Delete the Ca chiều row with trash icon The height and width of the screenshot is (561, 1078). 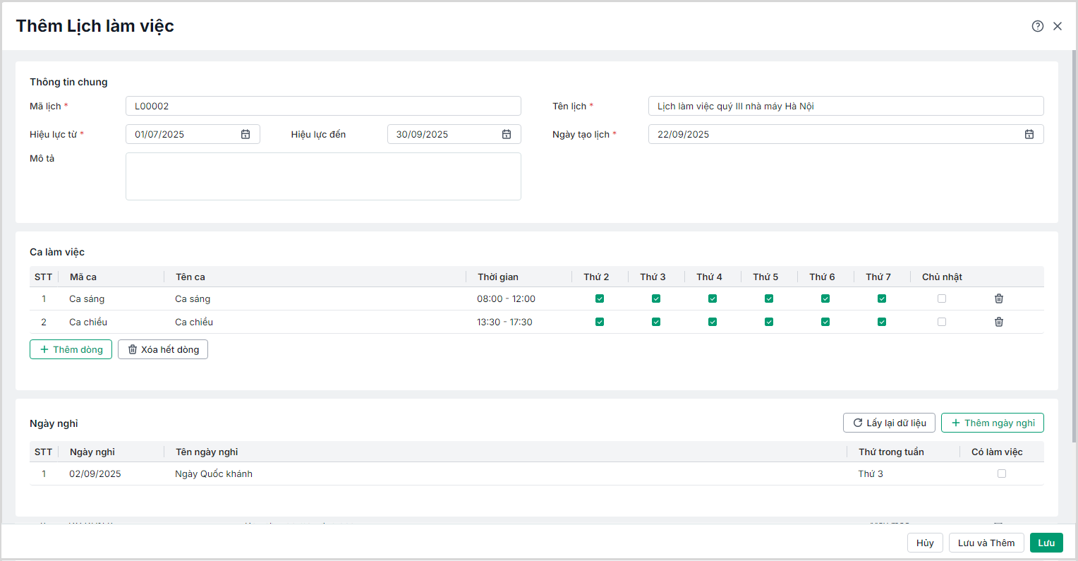[999, 322]
